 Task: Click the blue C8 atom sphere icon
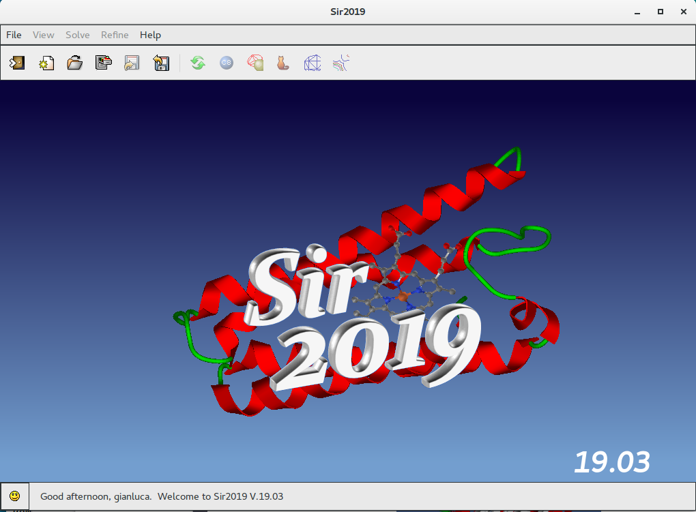tap(227, 63)
